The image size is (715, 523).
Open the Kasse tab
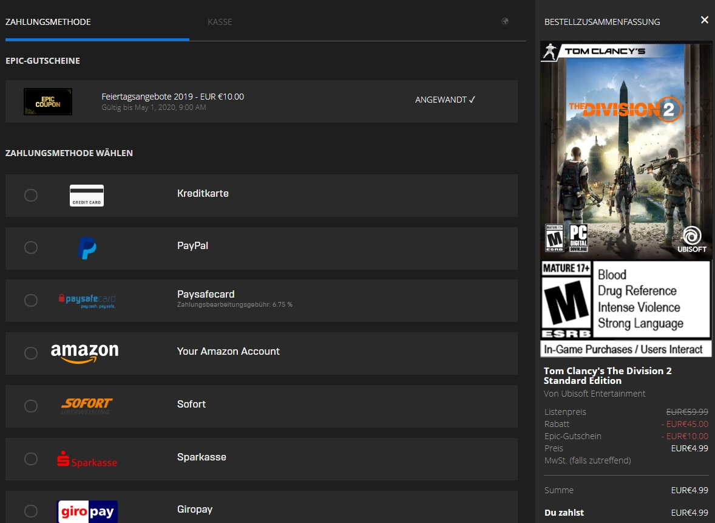click(x=220, y=22)
